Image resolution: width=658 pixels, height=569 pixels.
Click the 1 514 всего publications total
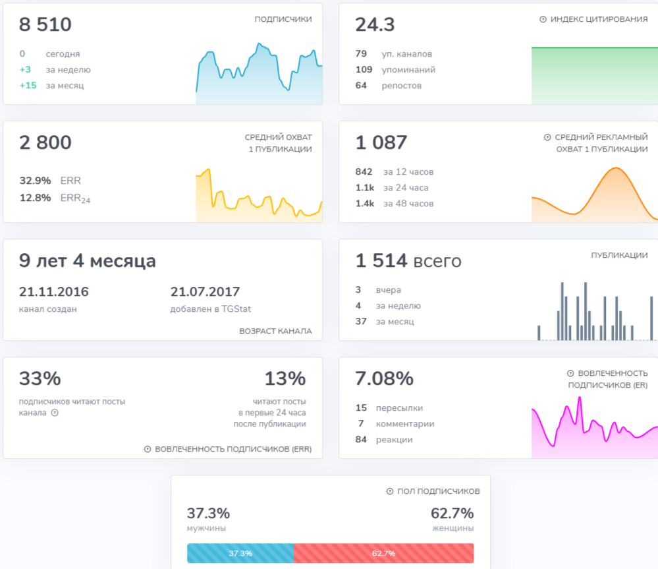tap(408, 261)
